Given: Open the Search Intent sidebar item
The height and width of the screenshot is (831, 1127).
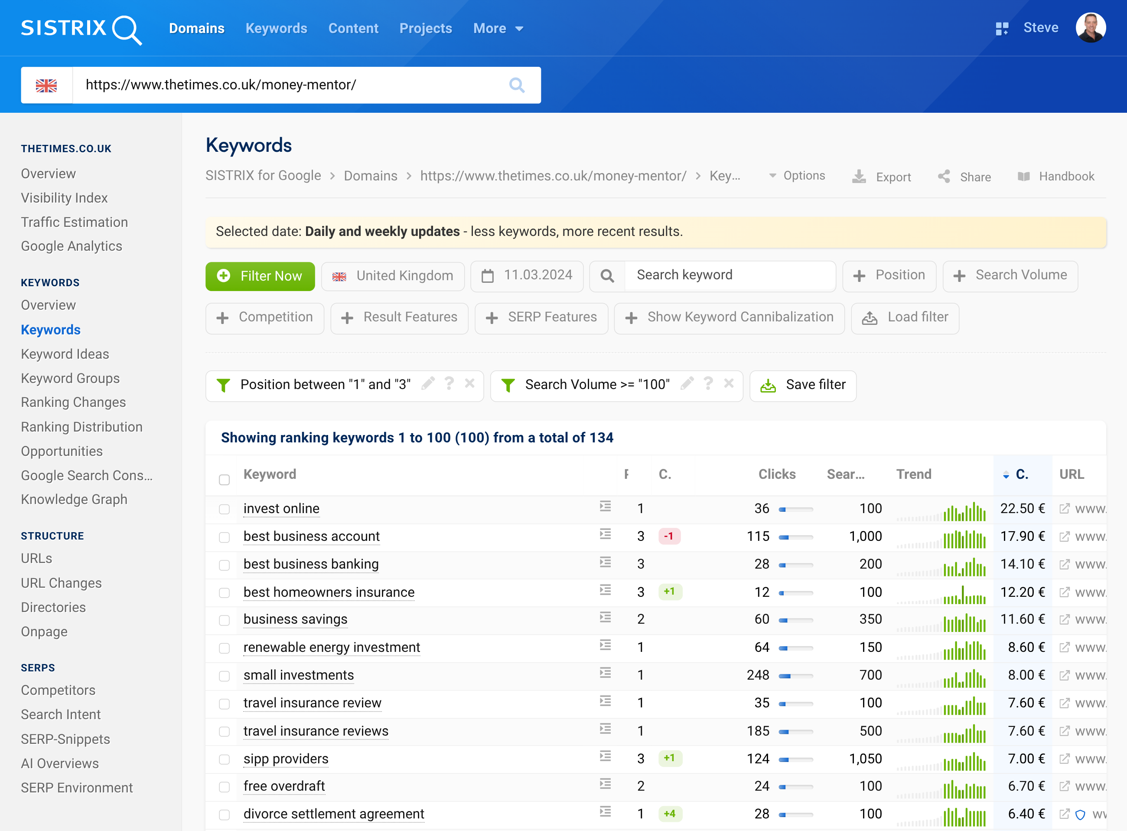Looking at the screenshot, I should coord(61,714).
